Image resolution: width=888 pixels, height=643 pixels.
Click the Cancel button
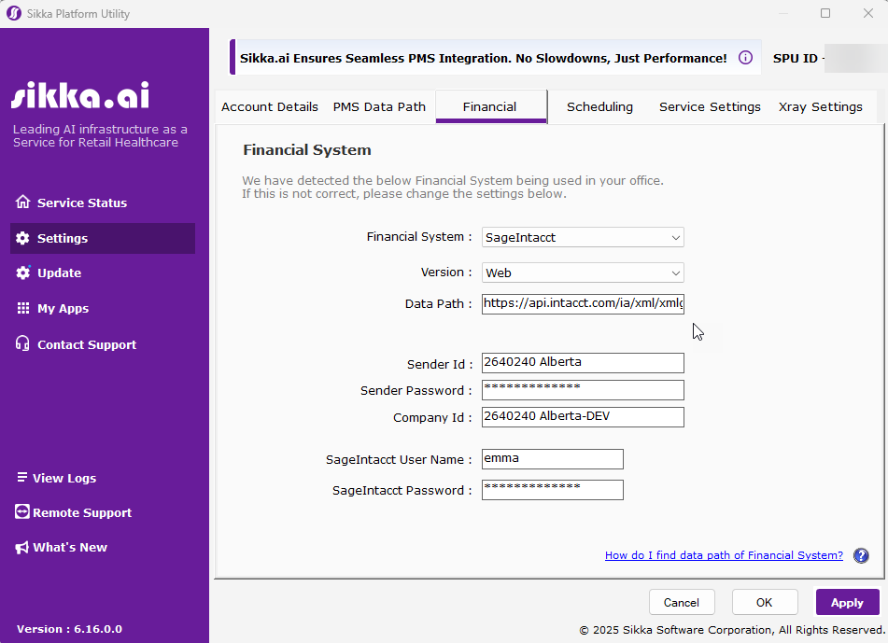tap(682, 602)
